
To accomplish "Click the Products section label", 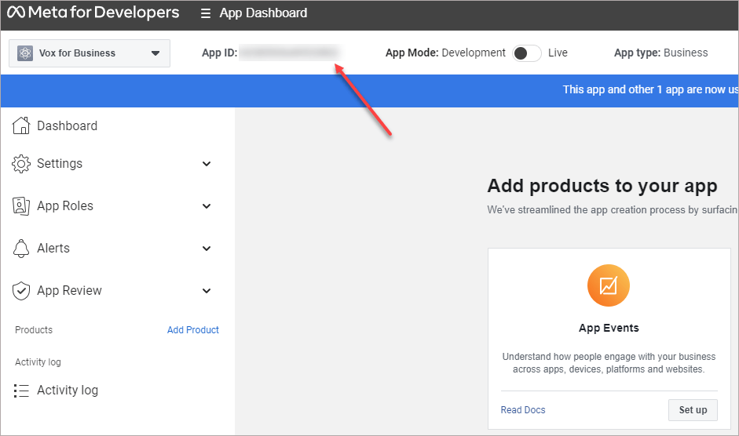I will point(34,330).
